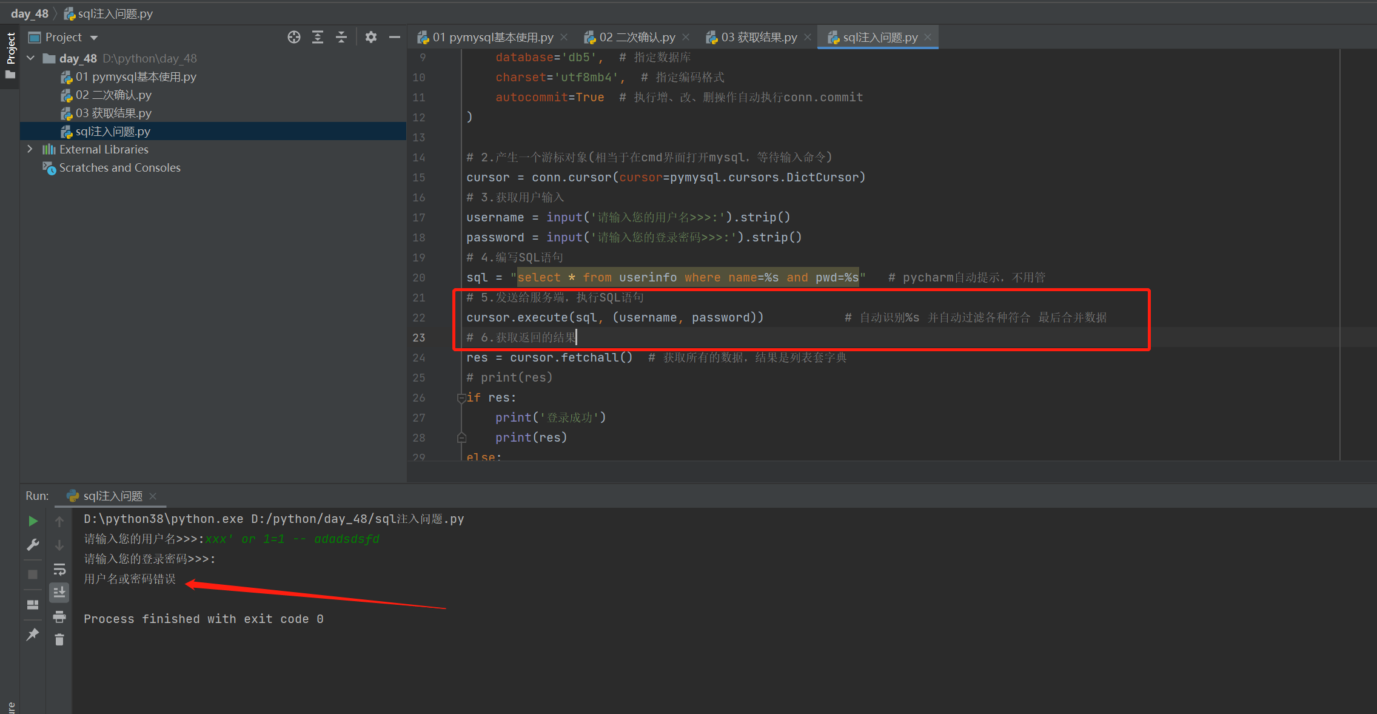The image size is (1377, 714).
Task: Close the sql注入问题 Run tab
Action: (x=153, y=496)
